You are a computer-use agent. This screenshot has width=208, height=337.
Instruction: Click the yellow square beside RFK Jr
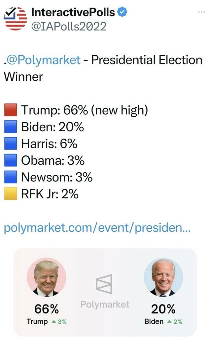pos(11,194)
